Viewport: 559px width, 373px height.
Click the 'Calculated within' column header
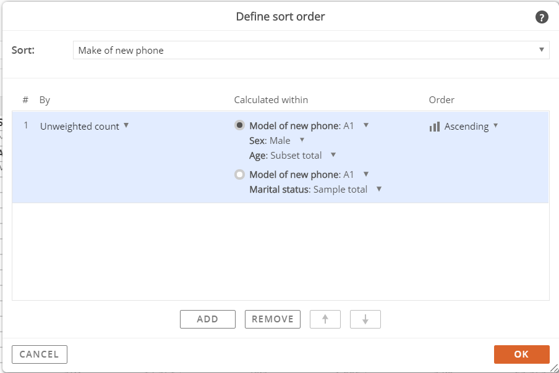pyautogui.click(x=271, y=100)
